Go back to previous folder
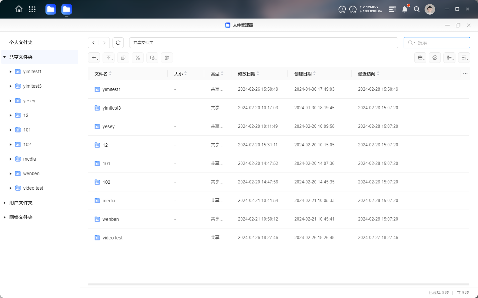 94,43
